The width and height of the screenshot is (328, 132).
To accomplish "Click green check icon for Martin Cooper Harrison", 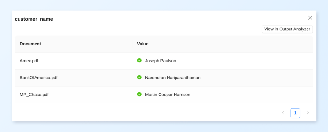I will [139, 94].
